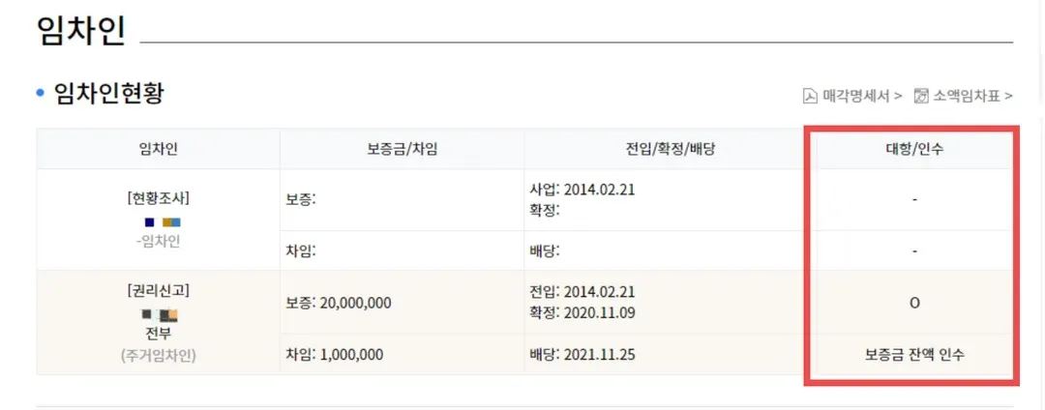Image resolution: width=1045 pixels, height=410 pixels.
Task: Select the 임차인 column header
Action: [159, 149]
